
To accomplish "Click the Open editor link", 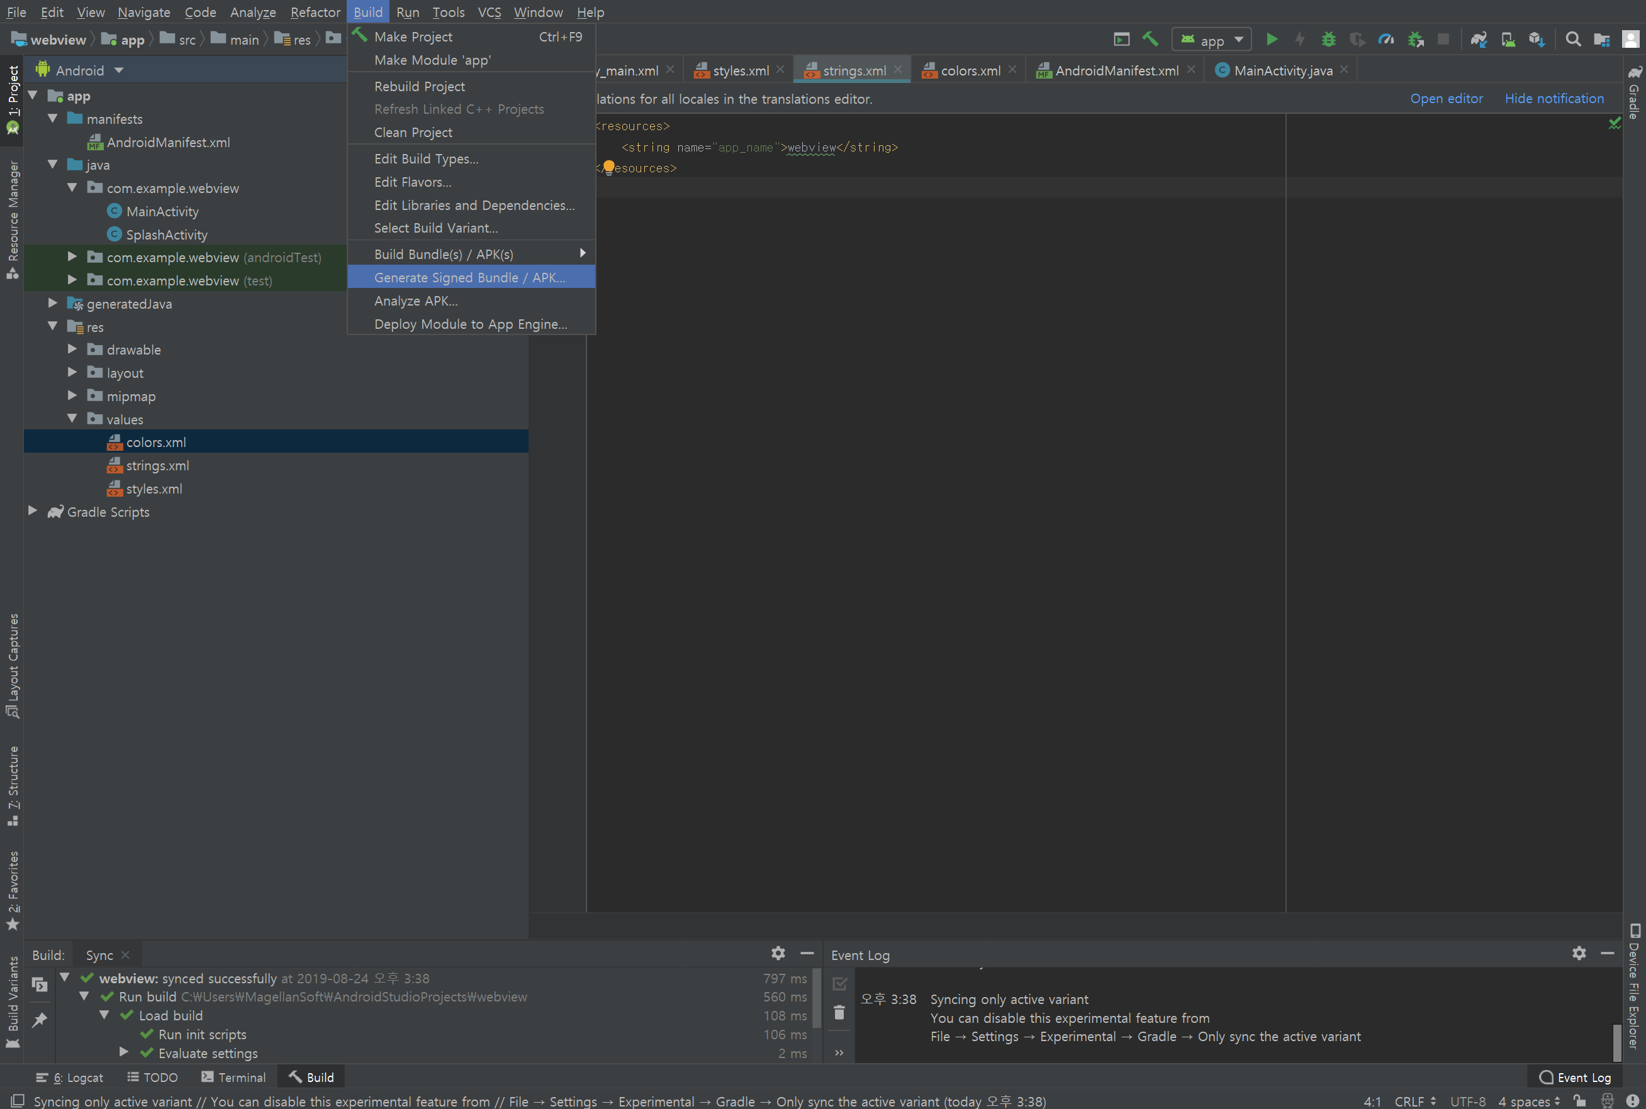I will [x=1446, y=98].
